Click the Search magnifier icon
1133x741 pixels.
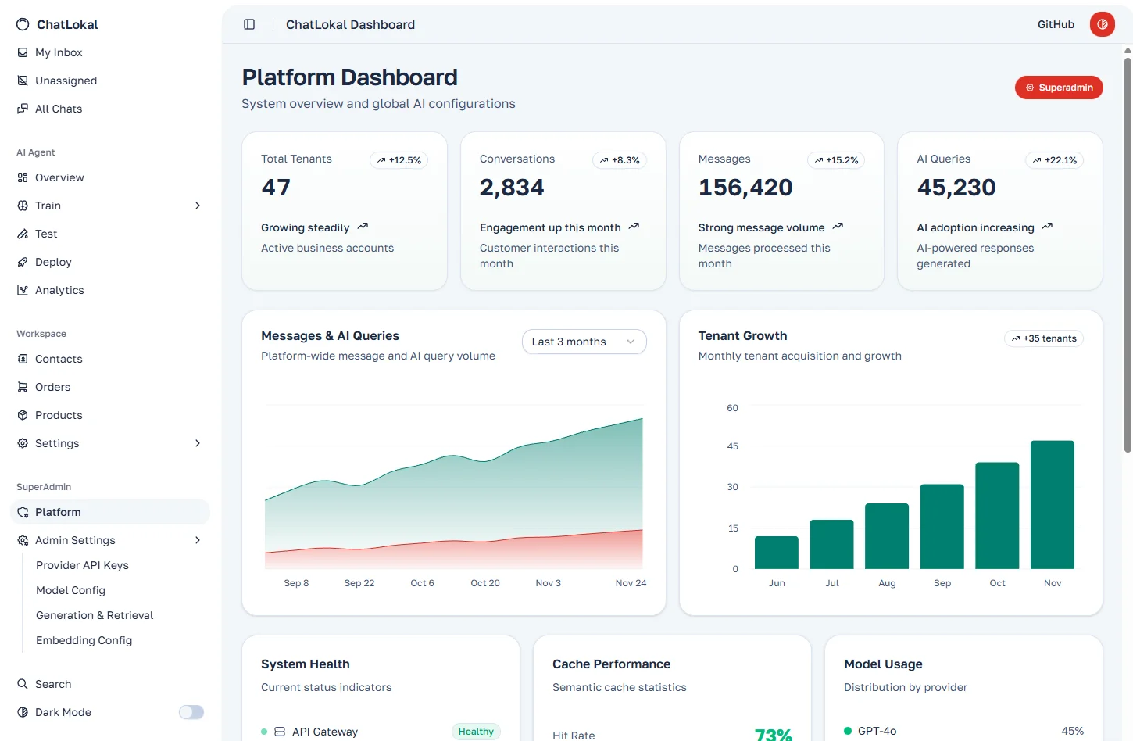(23, 684)
